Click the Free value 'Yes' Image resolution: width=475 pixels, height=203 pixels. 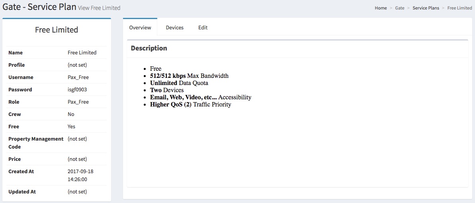(x=71, y=126)
